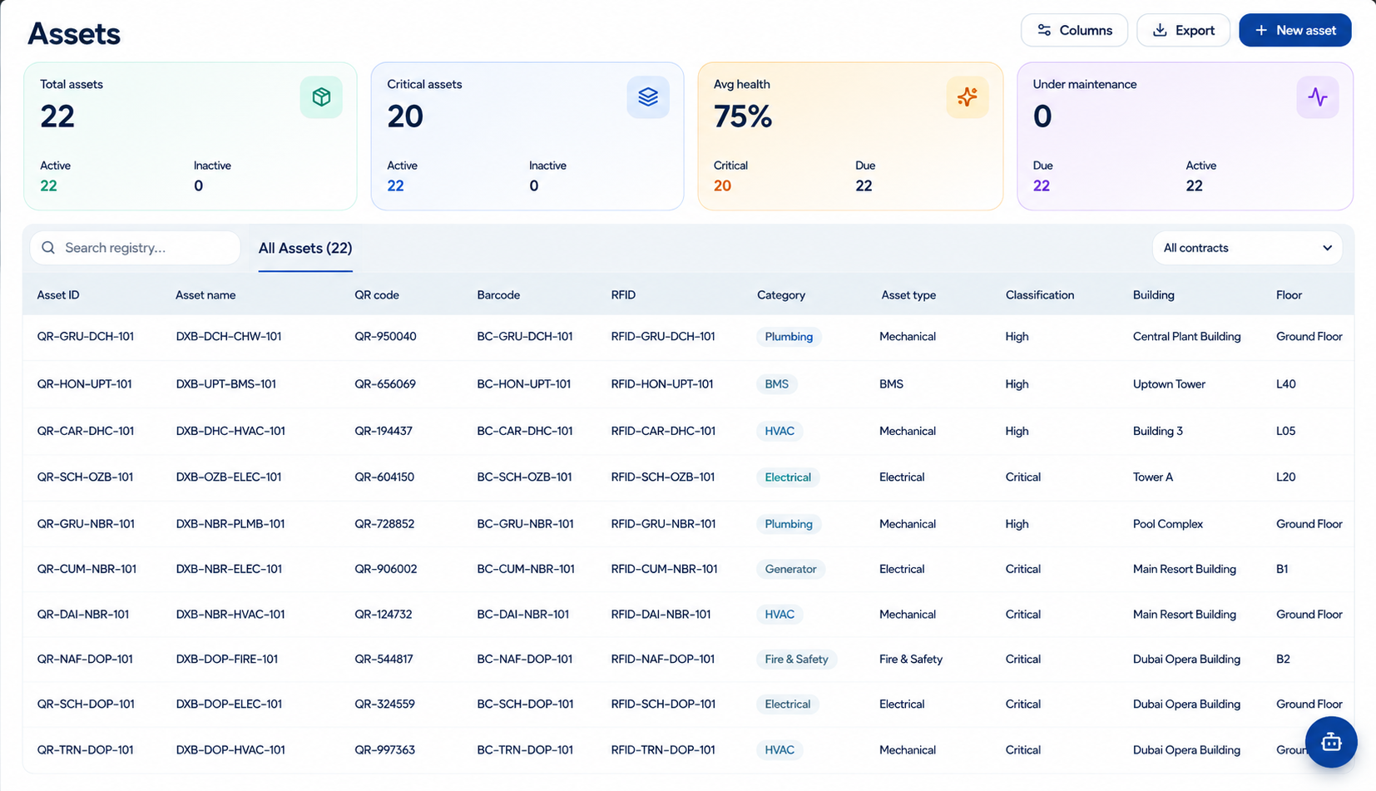This screenshot has height=791, width=1376.
Task: Open asset QR-DAI-NBR-101
Action: (83, 615)
